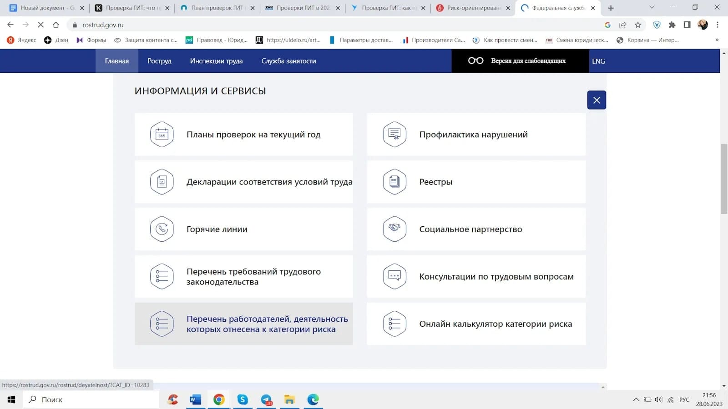Click the phone icon for Горячие линии
The image size is (728, 409).
click(162, 229)
